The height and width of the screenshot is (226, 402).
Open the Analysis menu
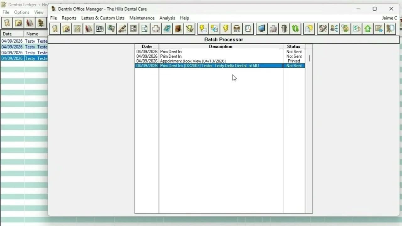[167, 18]
